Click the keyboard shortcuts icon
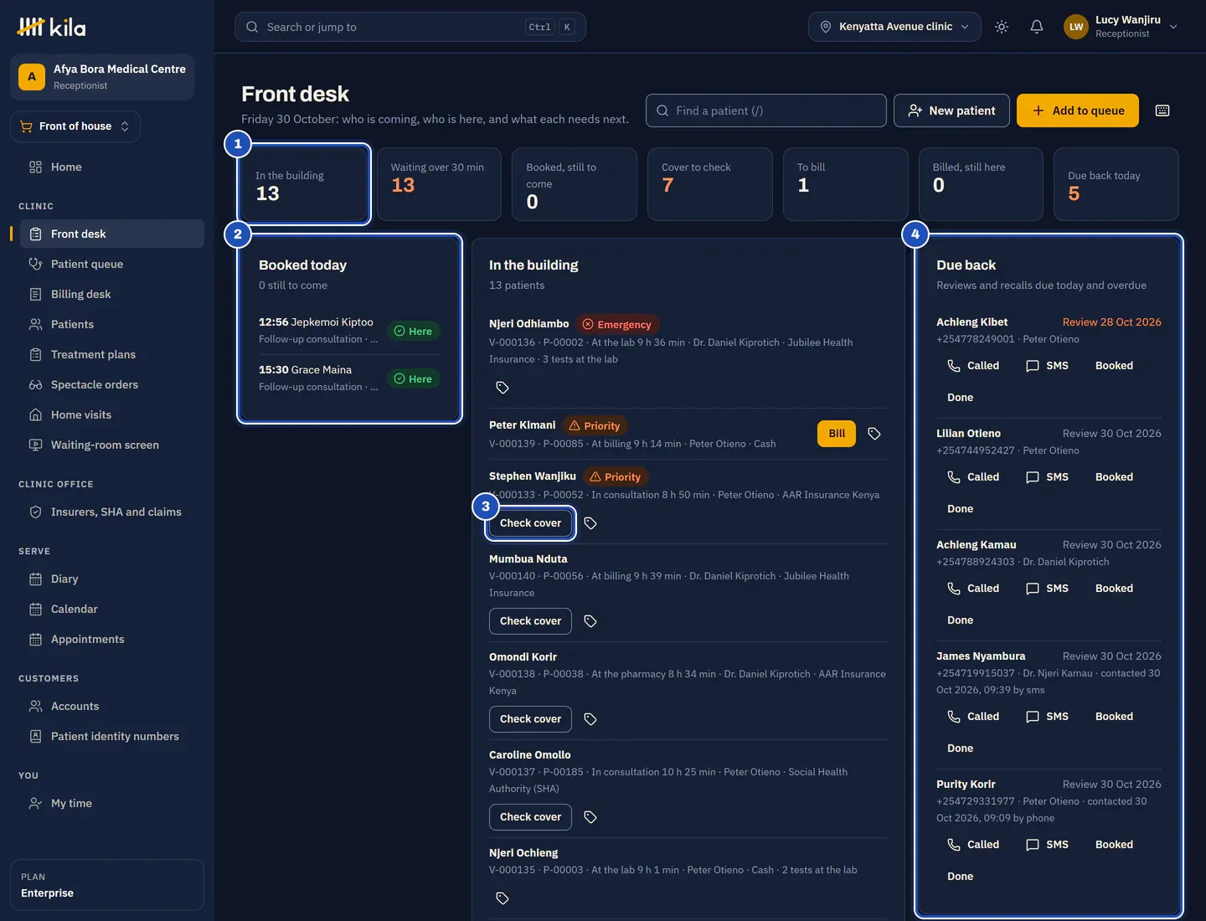The image size is (1206, 921). [x=1162, y=111]
